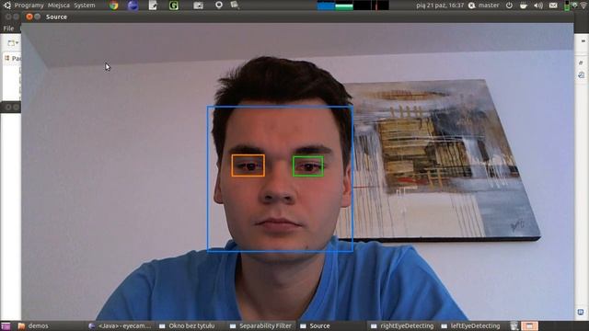
Task: Switch to the rightEyeDetecting window
Action: click(x=402, y=325)
